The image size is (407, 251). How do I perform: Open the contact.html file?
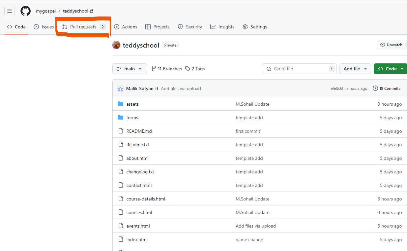point(139,185)
